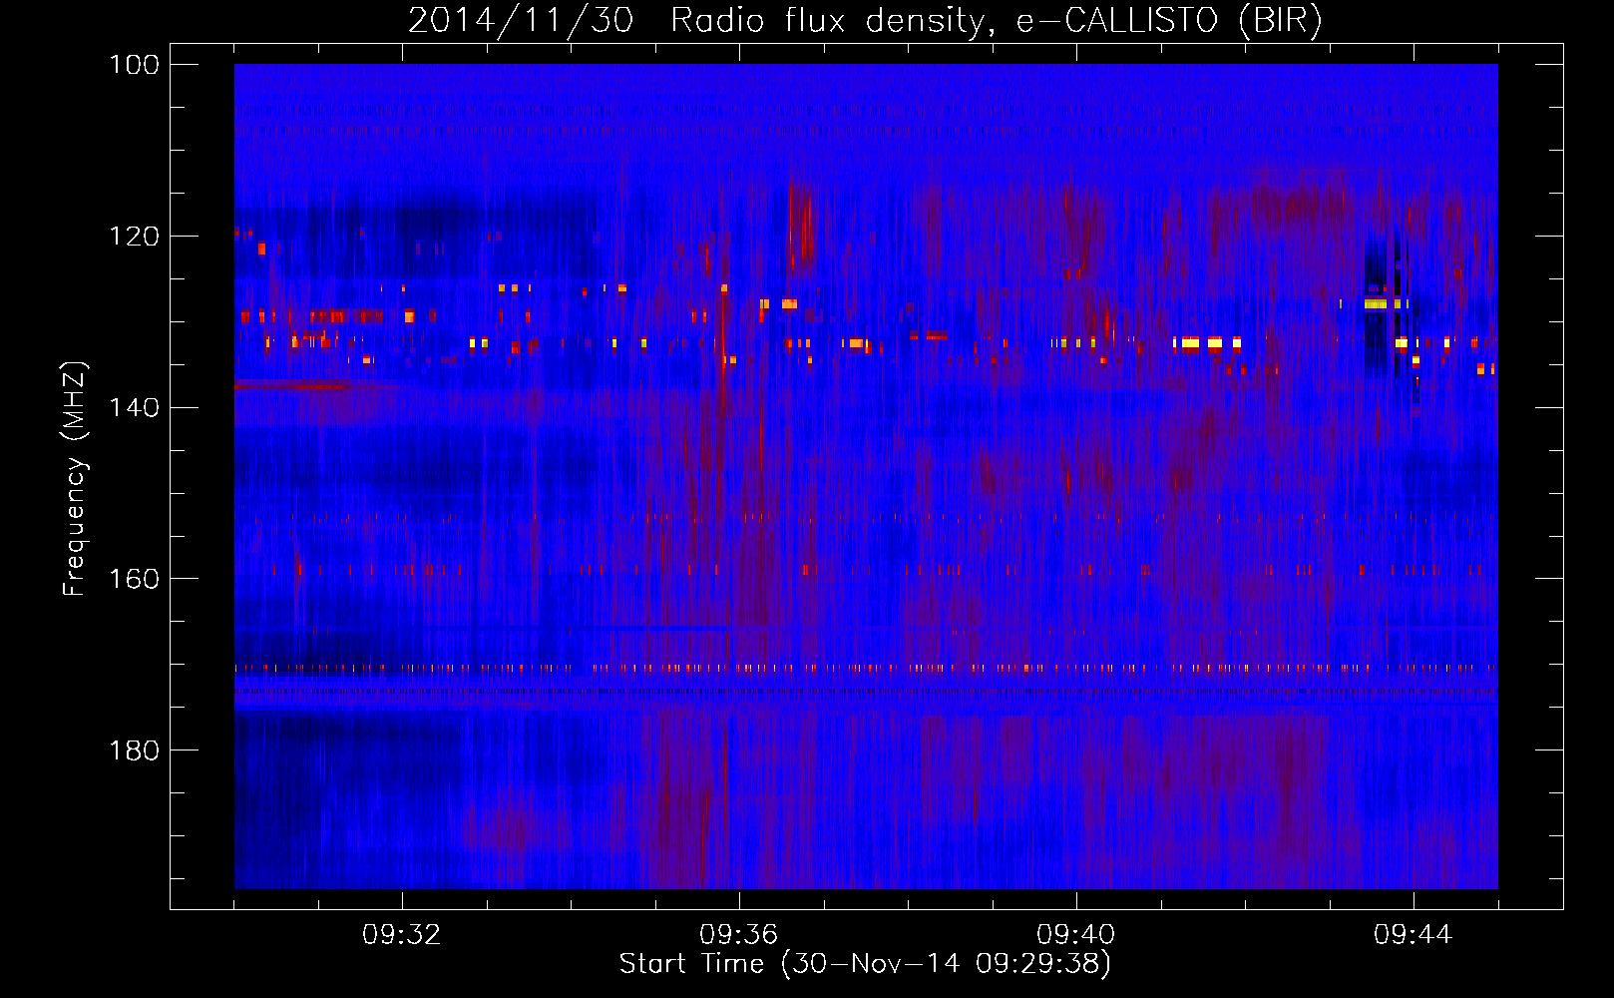Click the plot title '2014/11/30 Radio flux density, e-CALLISTO (BIR)'
This screenshot has height=998, width=1614.
pos(865,20)
